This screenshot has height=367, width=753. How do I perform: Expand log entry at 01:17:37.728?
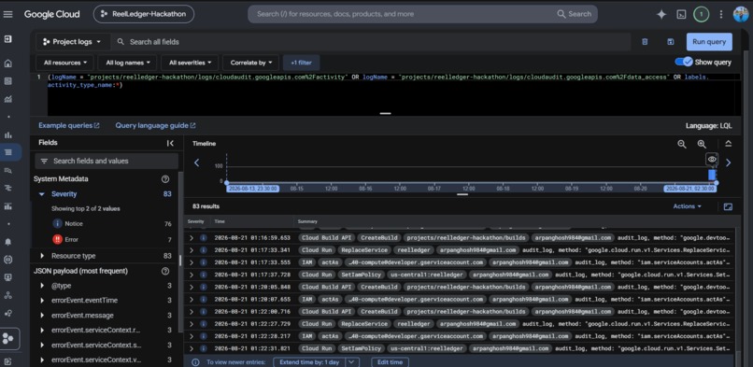(x=192, y=275)
